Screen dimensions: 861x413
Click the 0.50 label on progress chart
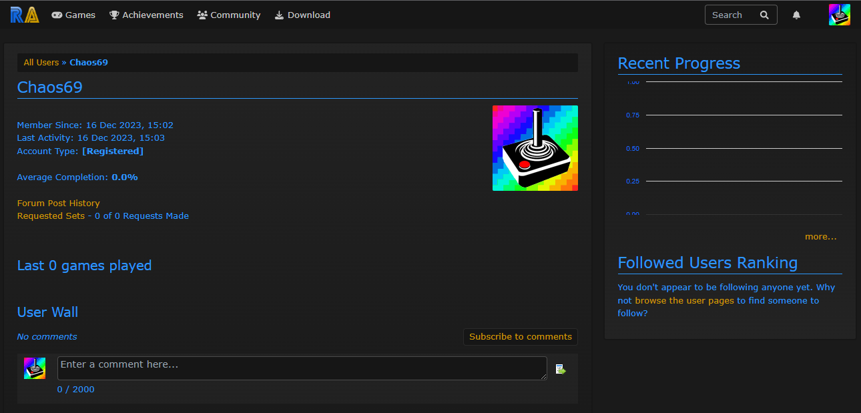pos(633,148)
